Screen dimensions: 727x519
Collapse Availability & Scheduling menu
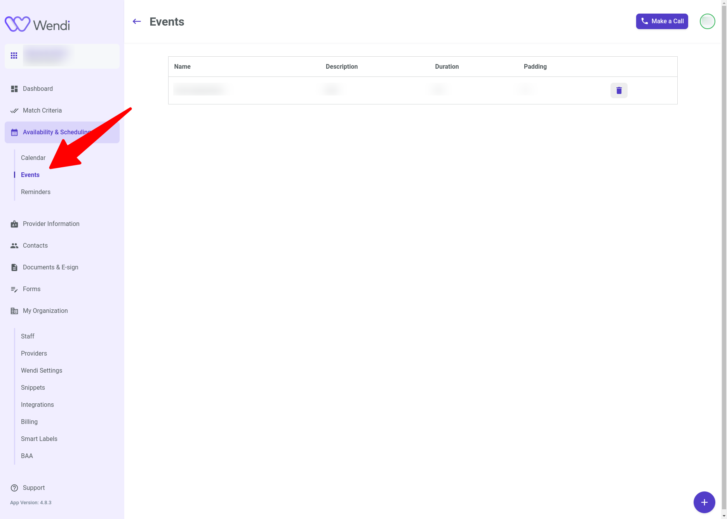click(62, 132)
